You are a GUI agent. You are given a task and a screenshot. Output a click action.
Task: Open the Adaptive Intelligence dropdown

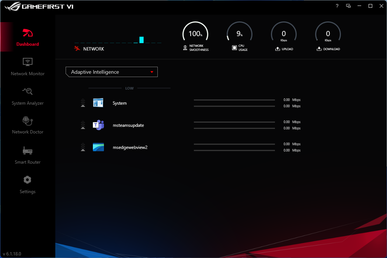pos(111,72)
